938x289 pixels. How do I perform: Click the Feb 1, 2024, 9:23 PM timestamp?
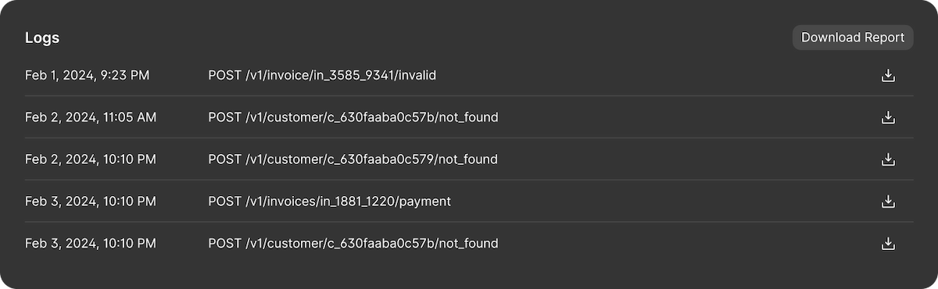click(87, 76)
